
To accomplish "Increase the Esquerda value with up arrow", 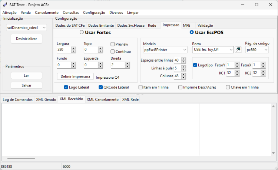I will click(x=100, y=63).
